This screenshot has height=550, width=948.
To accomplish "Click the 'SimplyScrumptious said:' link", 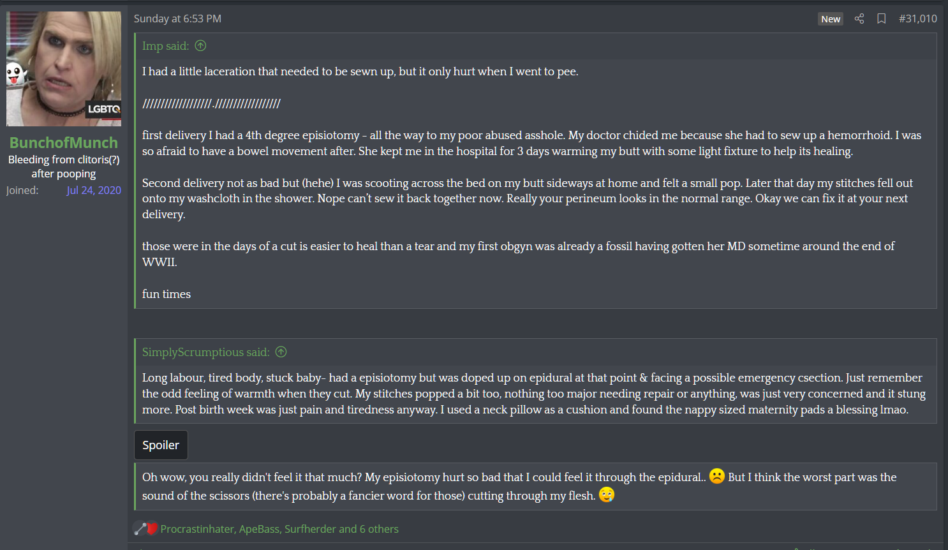I will point(205,352).
